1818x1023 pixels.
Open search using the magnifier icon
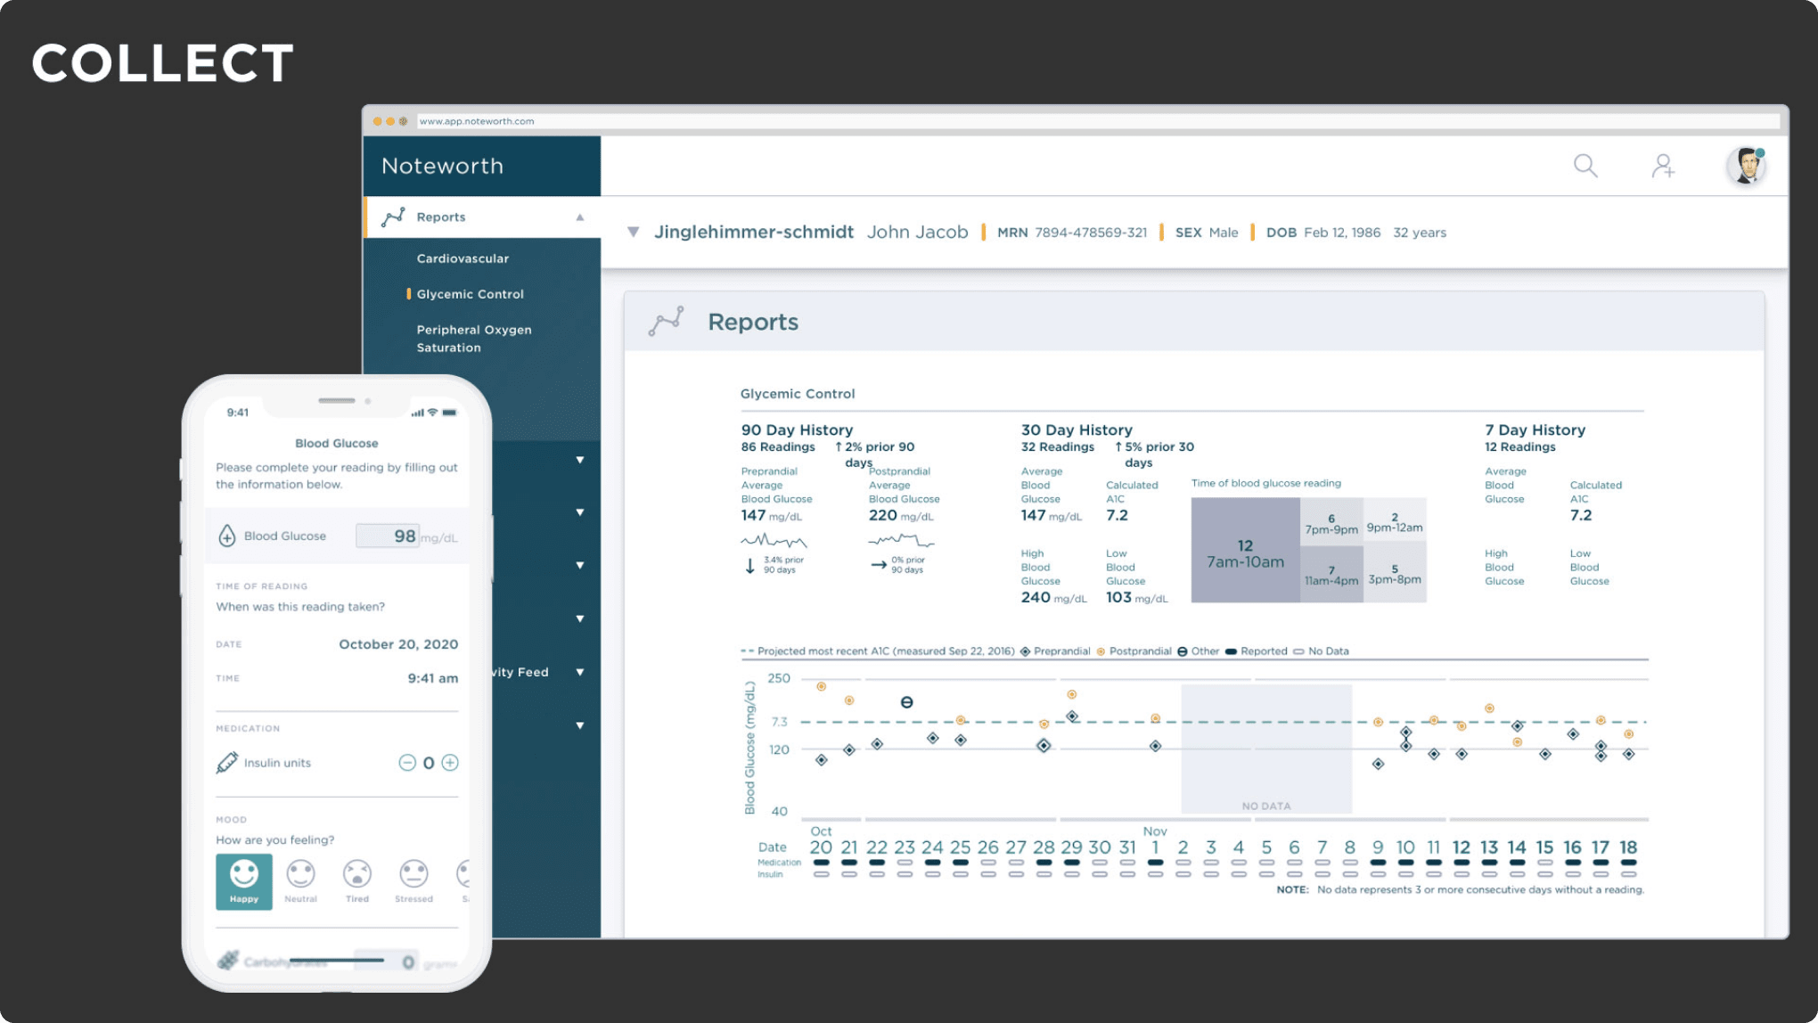1585,165
